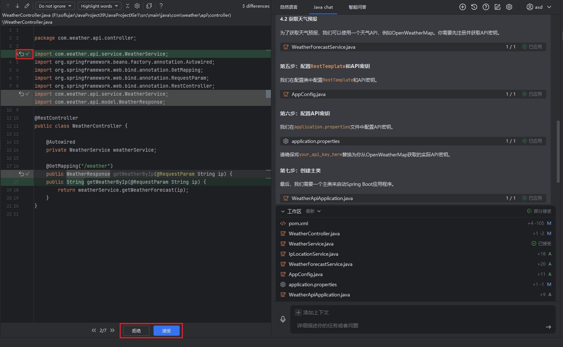Select pom.xml in workspace file list
Image resolution: width=563 pixels, height=347 pixels.
[416, 223]
